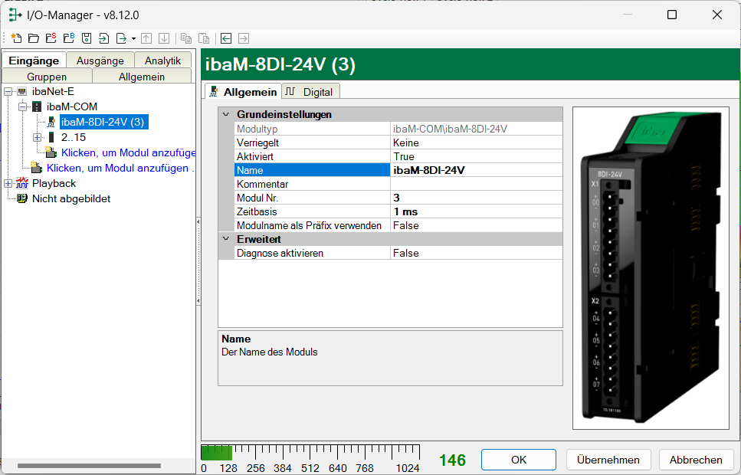Click the Modul Nr. value 3

[x=476, y=198]
